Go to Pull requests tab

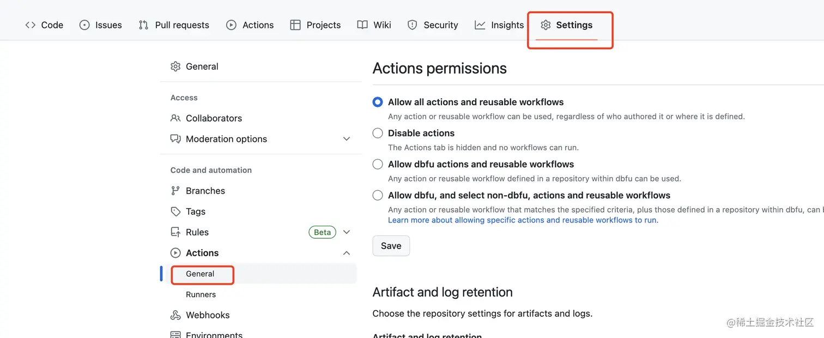pyautogui.click(x=174, y=25)
